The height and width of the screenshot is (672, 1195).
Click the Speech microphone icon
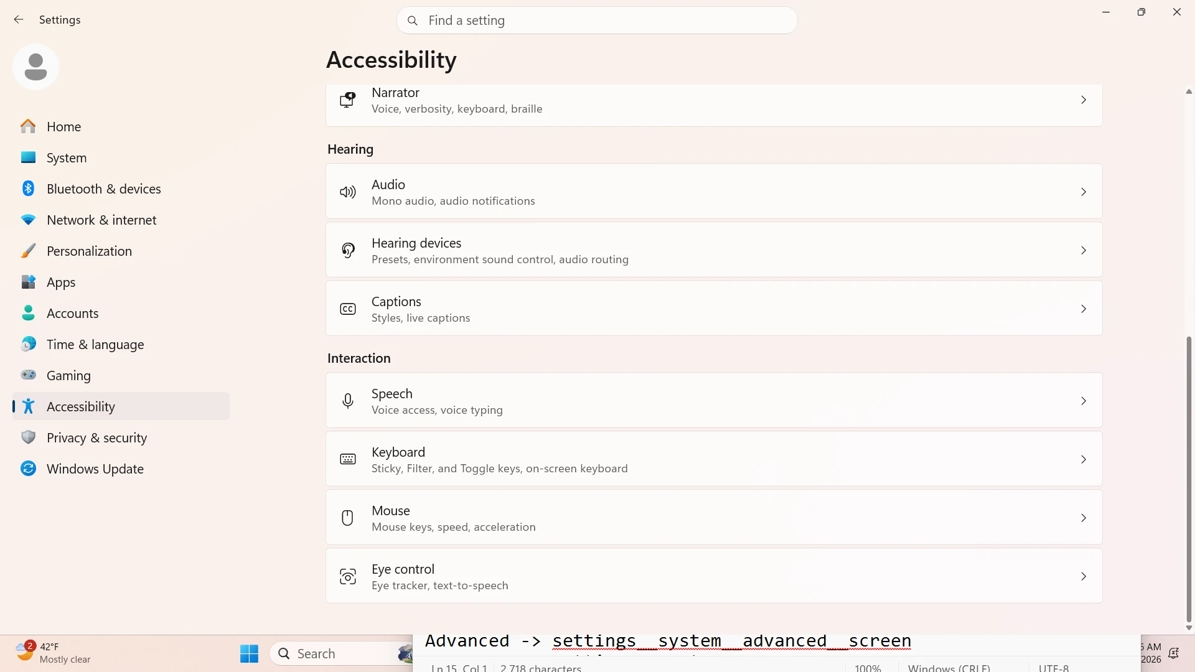348,401
